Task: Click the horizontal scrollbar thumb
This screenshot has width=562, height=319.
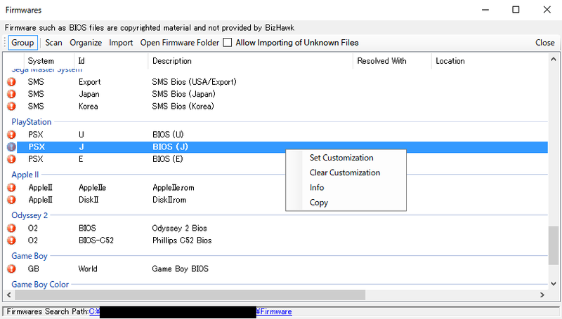Action: point(190,295)
